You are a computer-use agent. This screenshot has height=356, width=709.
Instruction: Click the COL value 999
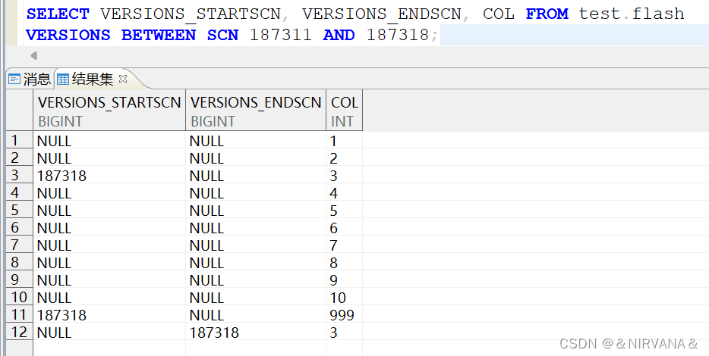tap(342, 315)
